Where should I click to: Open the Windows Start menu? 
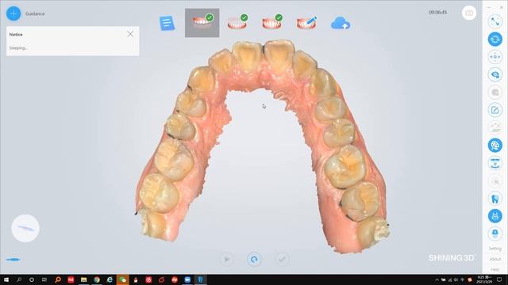(x=6, y=279)
